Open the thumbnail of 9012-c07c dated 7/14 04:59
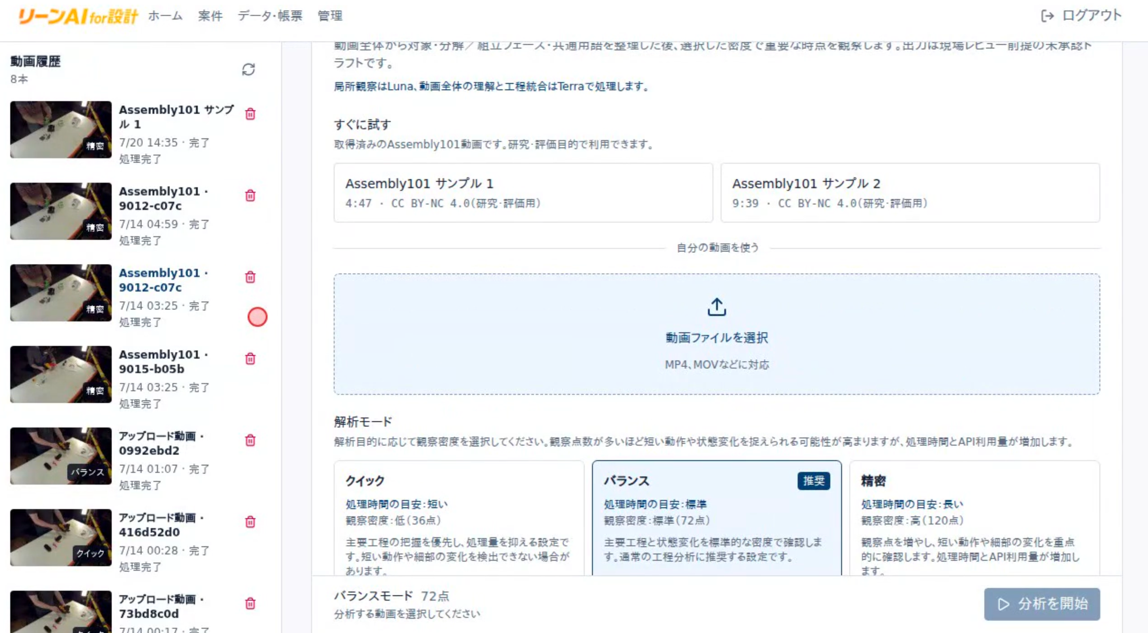Screen dimensions: 1148x633 pos(61,211)
